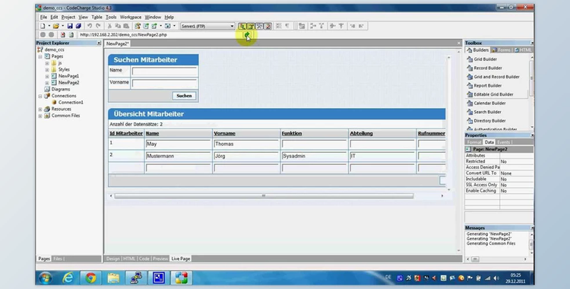Select Connection1 in Project Explorer
The height and width of the screenshot is (289, 570).
[x=71, y=102]
